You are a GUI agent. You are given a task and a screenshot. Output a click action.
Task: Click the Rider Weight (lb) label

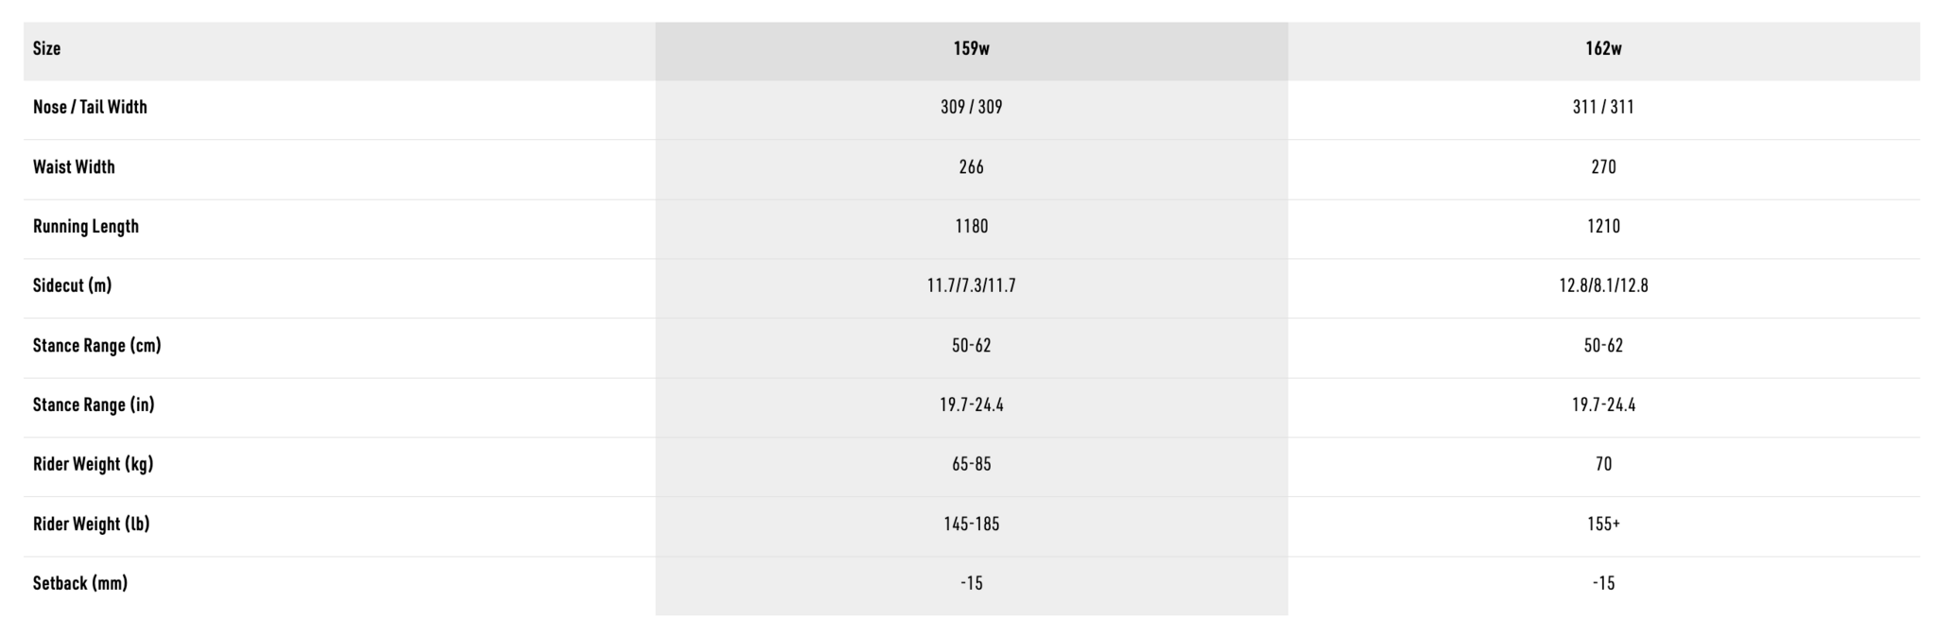click(x=91, y=525)
